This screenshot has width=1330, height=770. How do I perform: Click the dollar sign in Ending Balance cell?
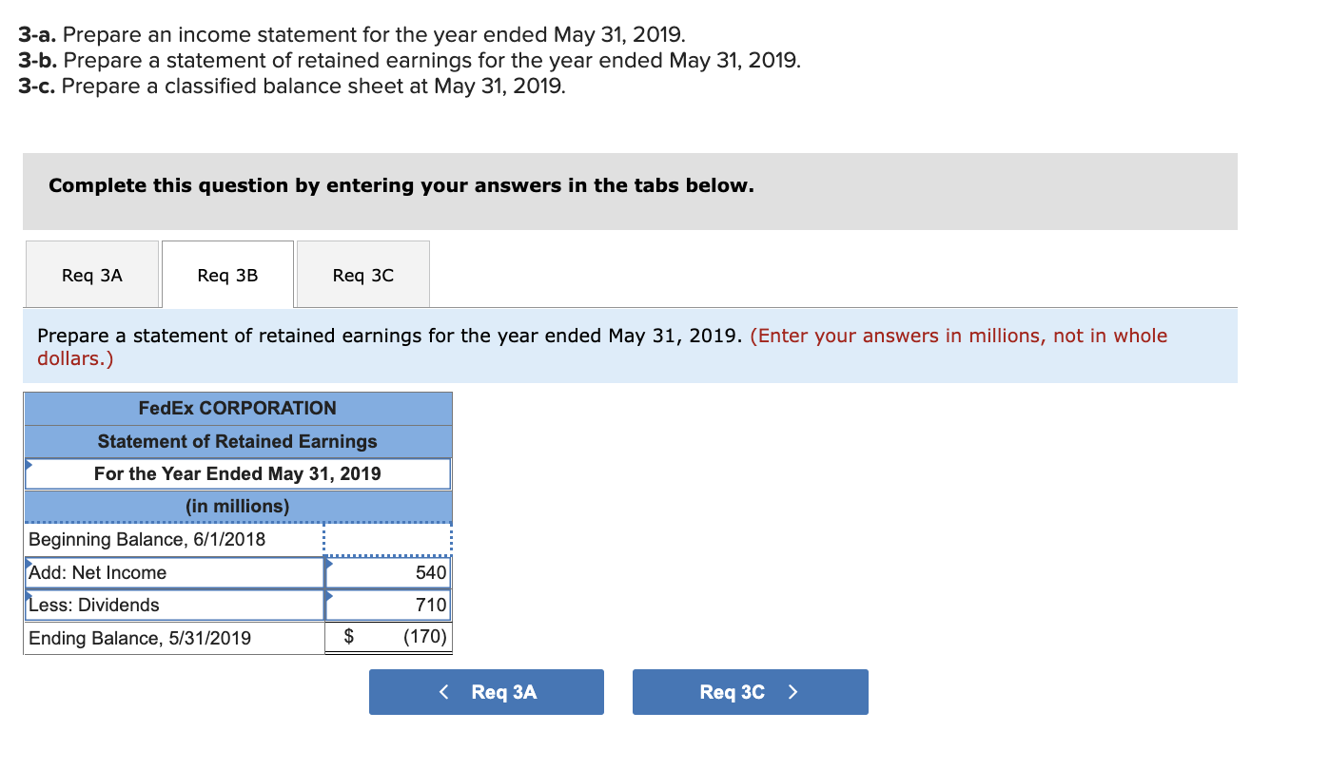pos(349,637)
